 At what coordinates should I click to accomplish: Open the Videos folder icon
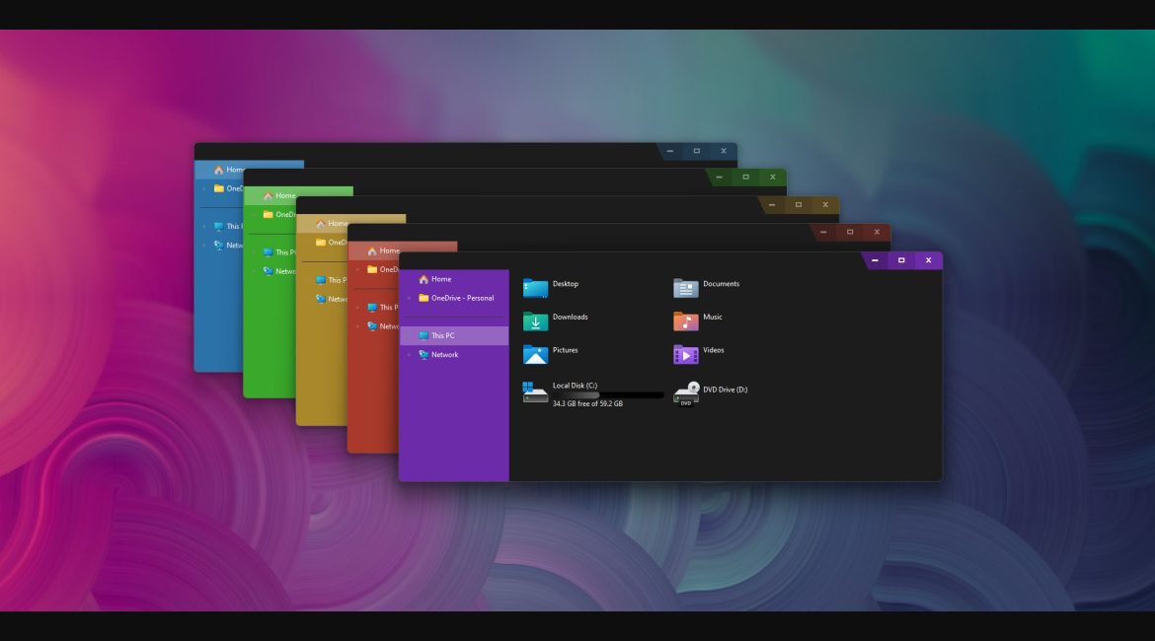[685, 355]
